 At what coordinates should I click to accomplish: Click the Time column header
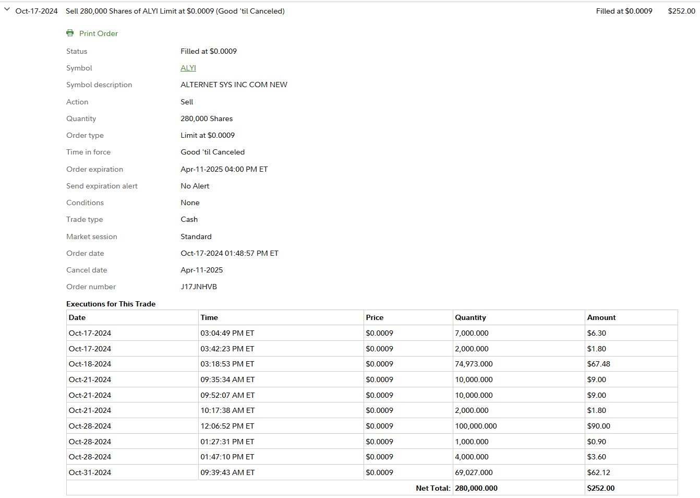coord(209,317)
